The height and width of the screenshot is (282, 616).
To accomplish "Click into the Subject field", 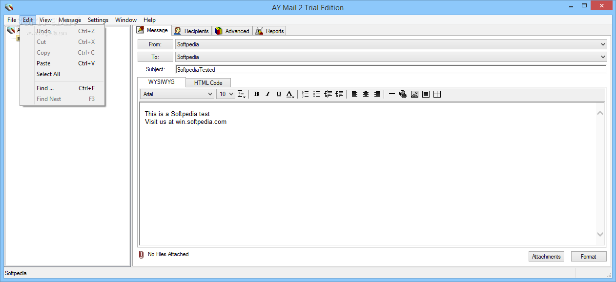I will 391,69.
